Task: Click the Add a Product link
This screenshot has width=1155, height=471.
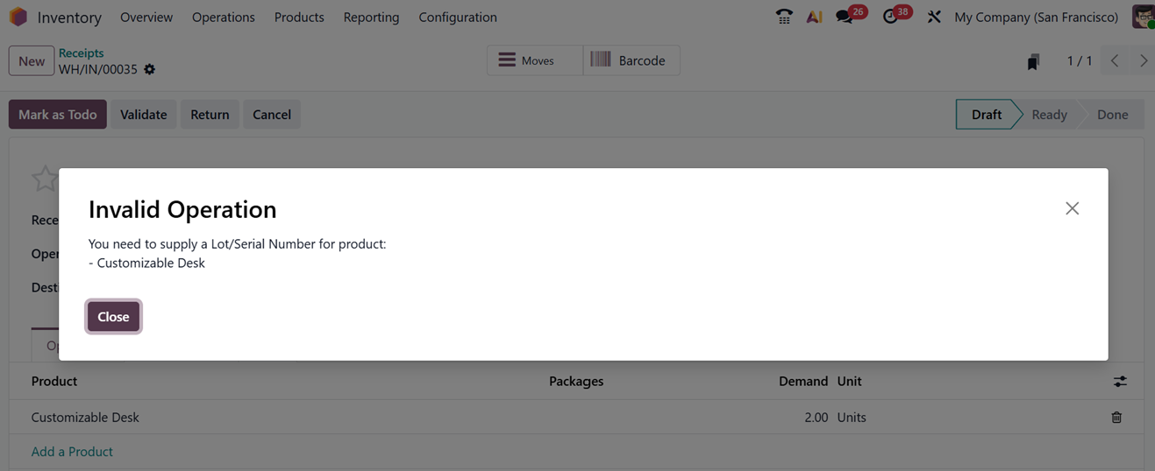Action: (72, 452)
